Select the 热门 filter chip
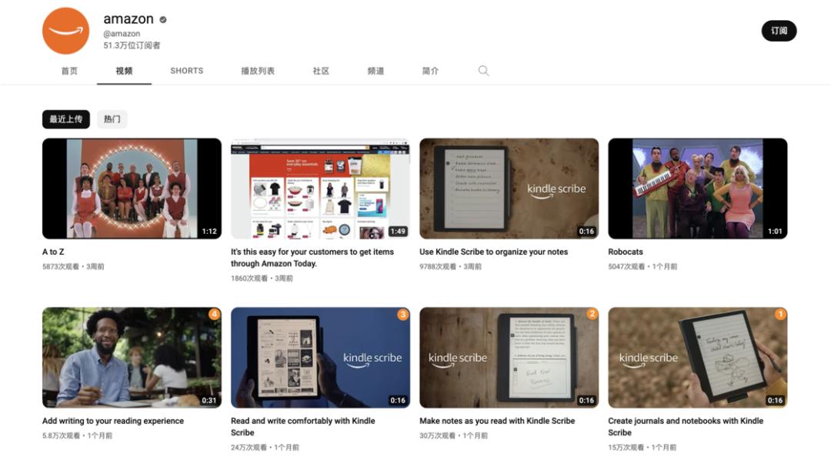The image size is (831, 464). (112, 119)
